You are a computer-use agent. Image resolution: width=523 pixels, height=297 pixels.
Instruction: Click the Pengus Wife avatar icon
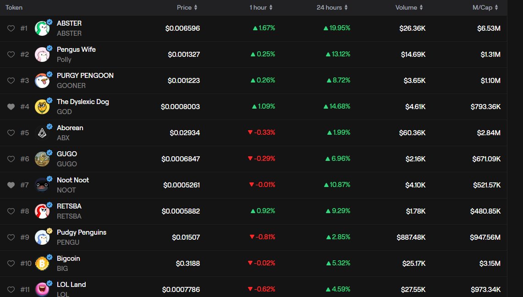43,54
